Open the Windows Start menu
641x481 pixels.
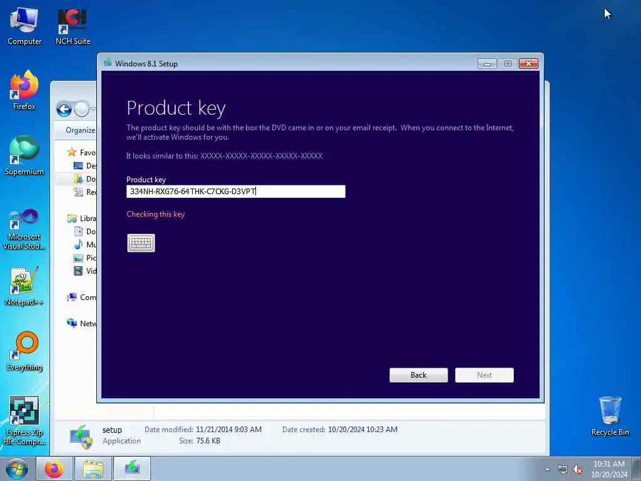pyautogui.click(x=16, y=468)
